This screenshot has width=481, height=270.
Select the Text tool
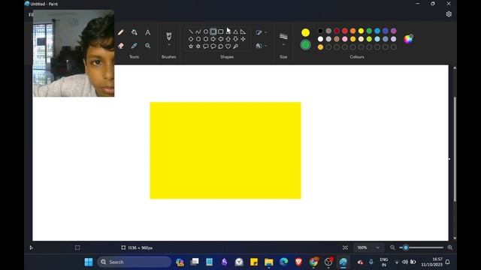tap(147, 32)
